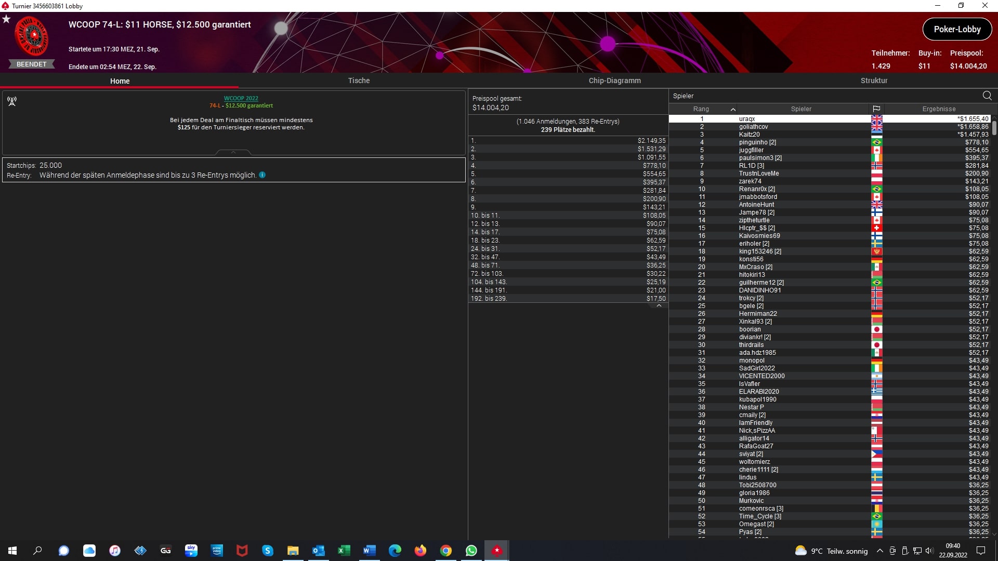Open Sky app from the taskbar
This screenshot has height=561, width=998.
pyautogui.click(x=191, y=551)
